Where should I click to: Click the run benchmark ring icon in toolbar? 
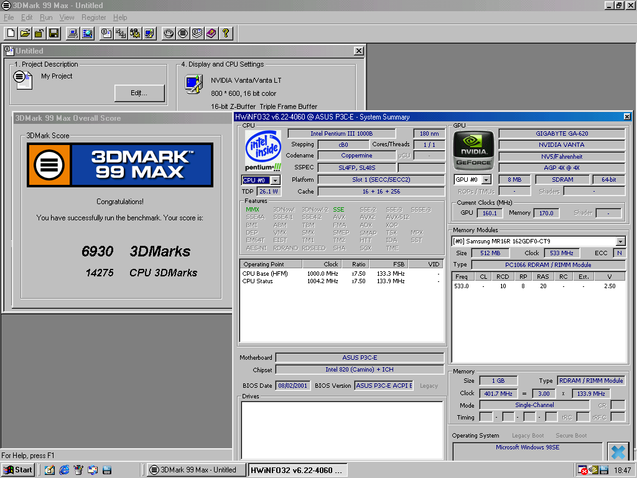click(x=169, y=33)
